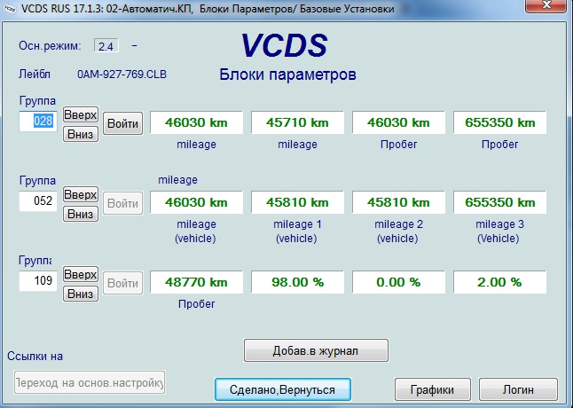Click Войти button for group 028

(x=122, y=123)
